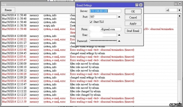Click the log scrollbar up arrow
The width and height of the screenshot is (183, 107).
coord(179,16)
